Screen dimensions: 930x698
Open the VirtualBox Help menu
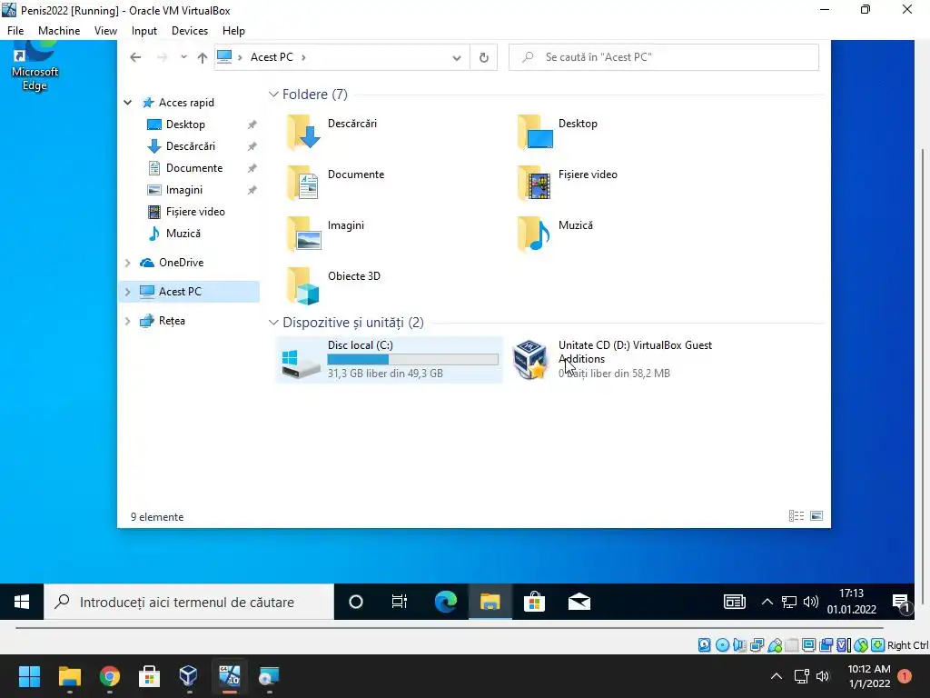coord(233,31)
